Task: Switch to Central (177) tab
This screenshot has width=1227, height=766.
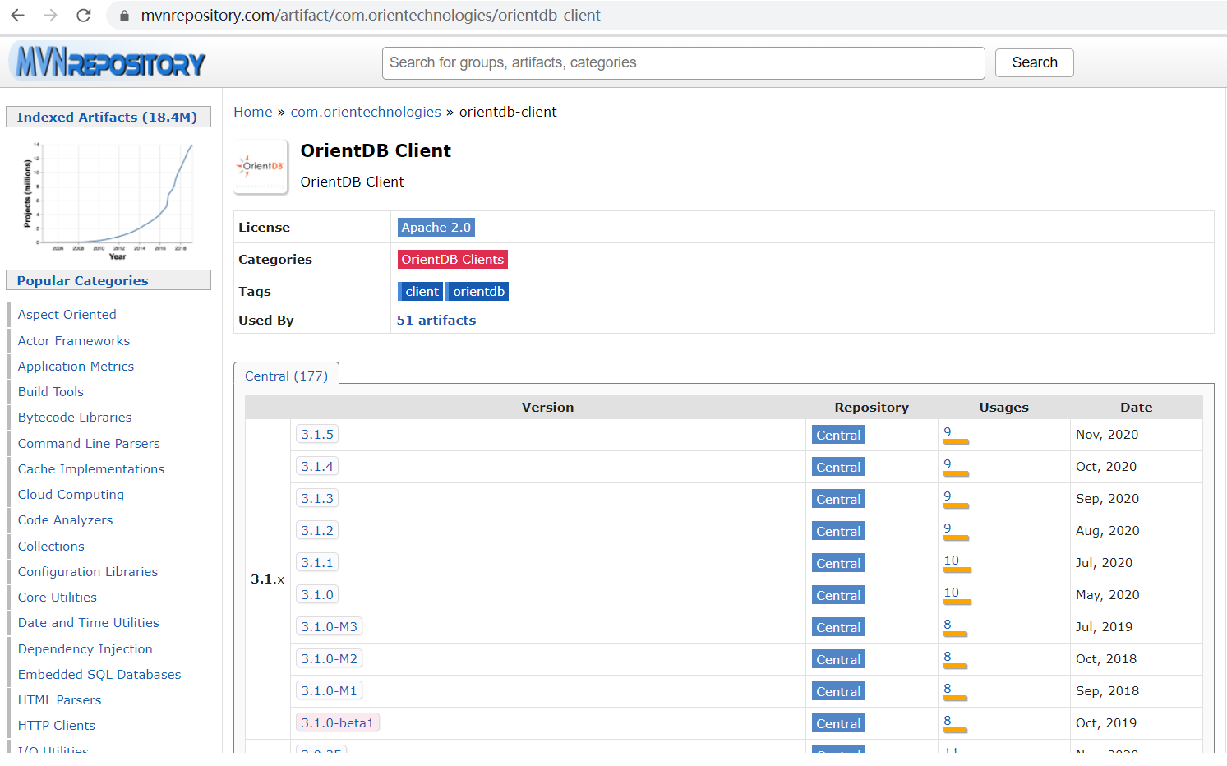Action: [286, 376]
